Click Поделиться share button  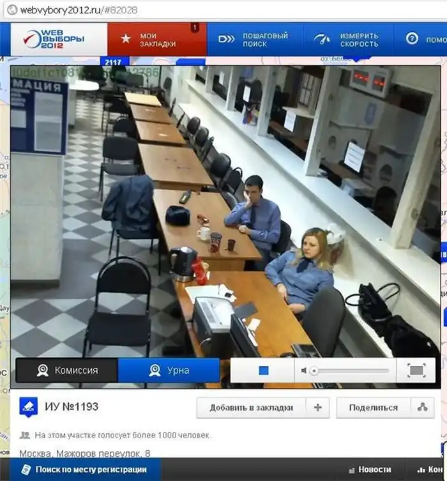[374, 408]
